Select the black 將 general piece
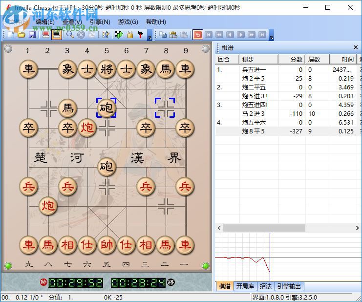The width and height of the screenshot is (362, 302). click(x=106, y=69)
